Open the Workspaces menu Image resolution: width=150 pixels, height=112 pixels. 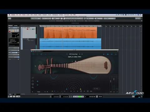click(55, 15)
